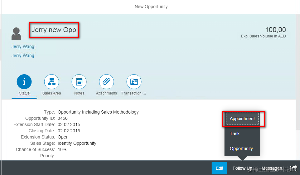
Task: Open the Sales Area icon tab
Action: [x=52, y=82]
